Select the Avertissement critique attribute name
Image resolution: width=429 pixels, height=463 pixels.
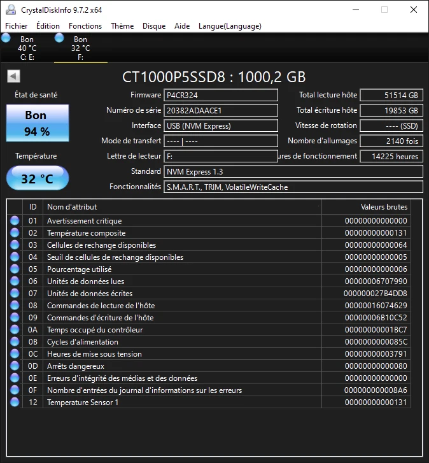click(x=85, y=221)
